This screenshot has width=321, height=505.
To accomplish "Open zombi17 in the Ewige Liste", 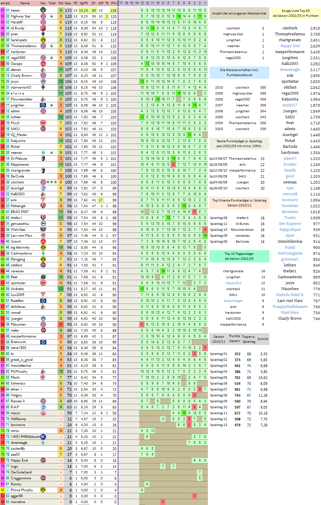I will point(290,105).
